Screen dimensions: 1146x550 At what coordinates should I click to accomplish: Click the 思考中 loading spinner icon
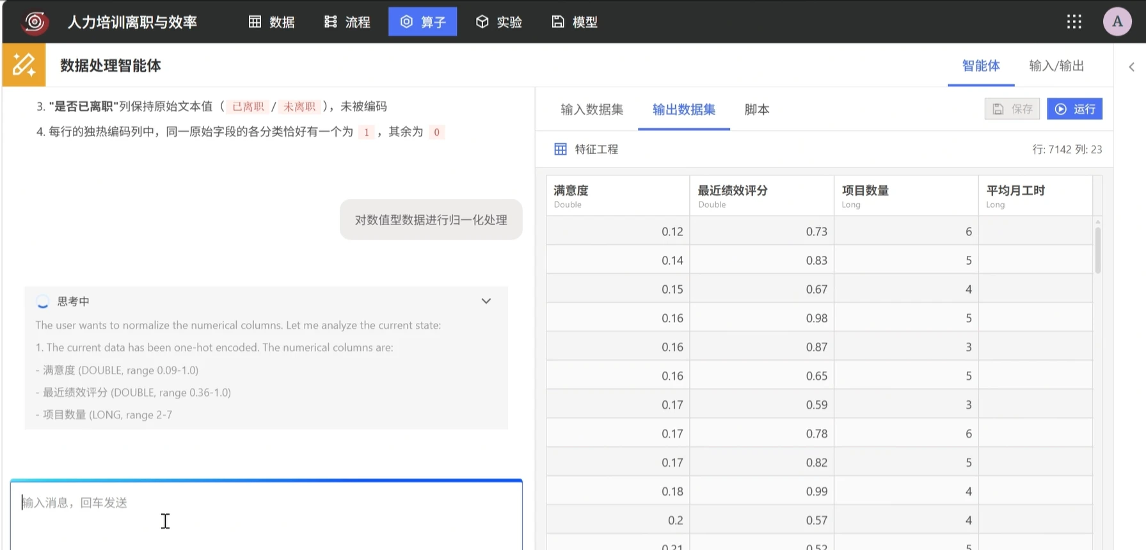42,301
